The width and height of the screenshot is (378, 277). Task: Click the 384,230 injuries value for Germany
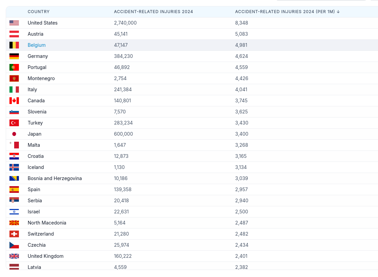coord(124,56)
